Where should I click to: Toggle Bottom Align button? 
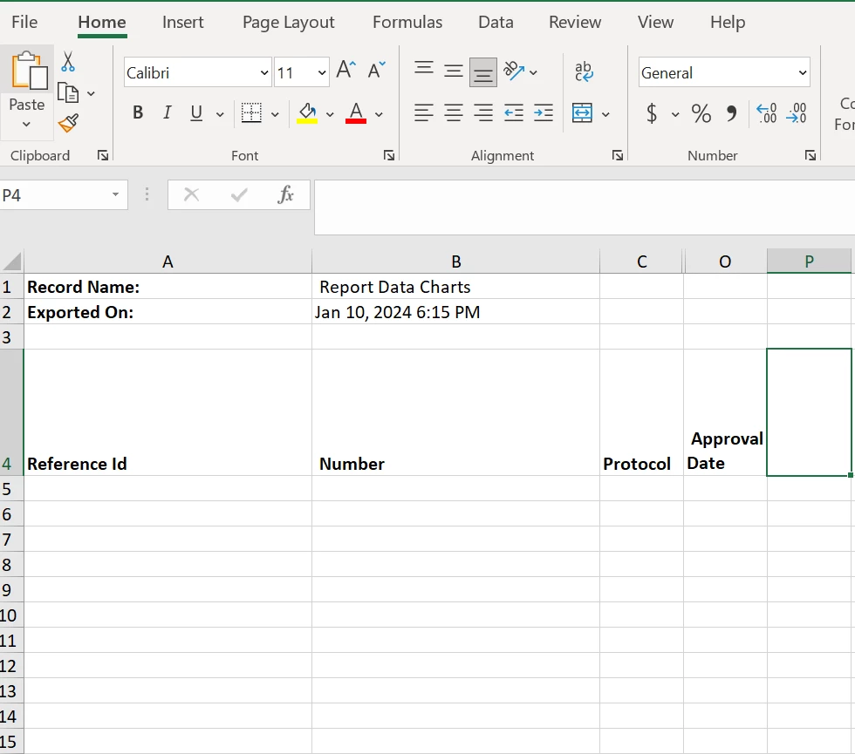coord(483,72)
